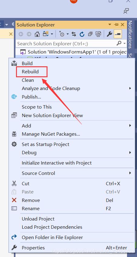Select Rebuild from the context menu

[x=30, y=72]
